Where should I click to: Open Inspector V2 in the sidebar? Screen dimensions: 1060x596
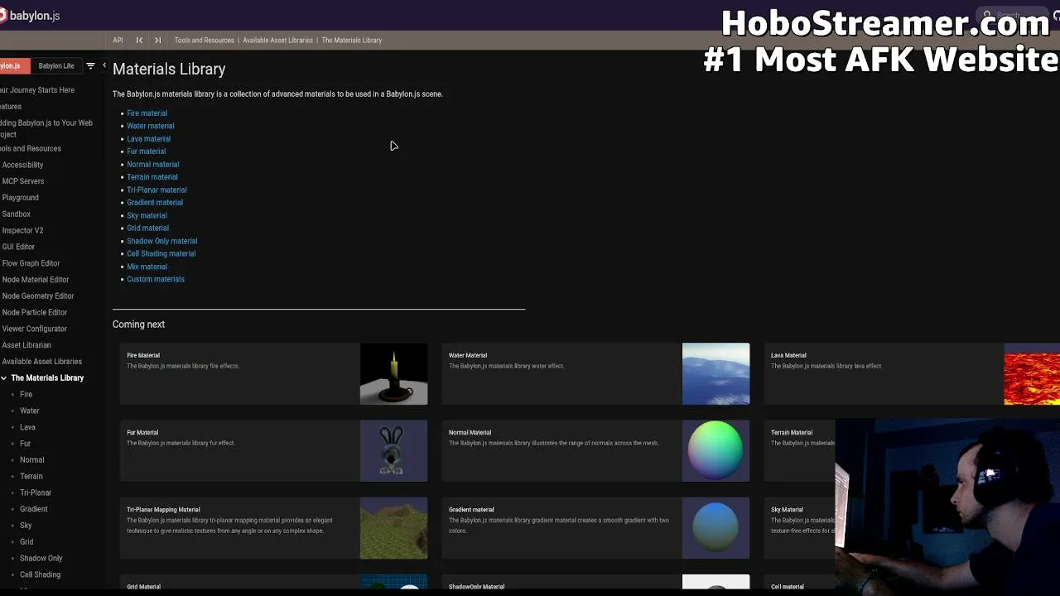click(x=22, y=231)
